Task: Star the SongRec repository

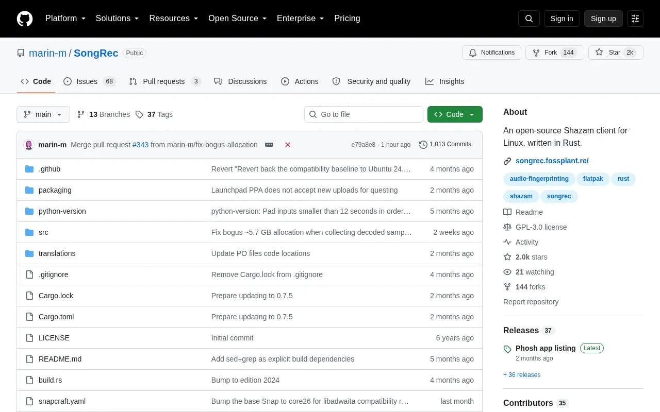Action: [616, 53]
